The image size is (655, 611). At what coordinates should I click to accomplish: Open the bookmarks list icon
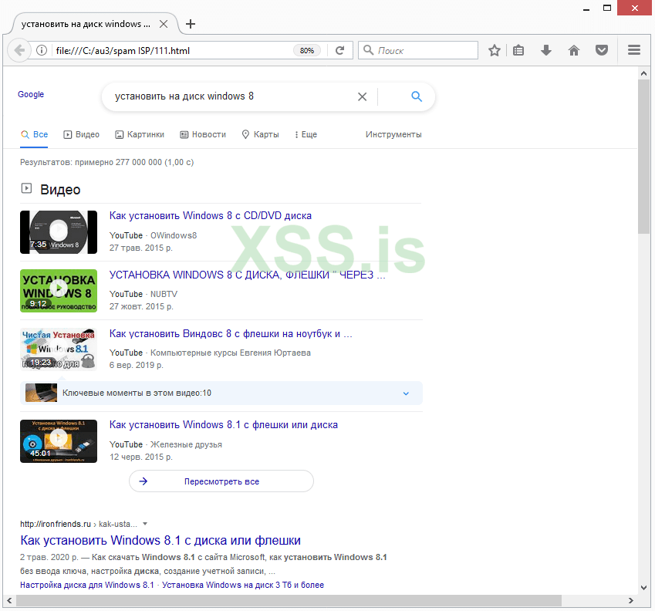click(518, 51)
